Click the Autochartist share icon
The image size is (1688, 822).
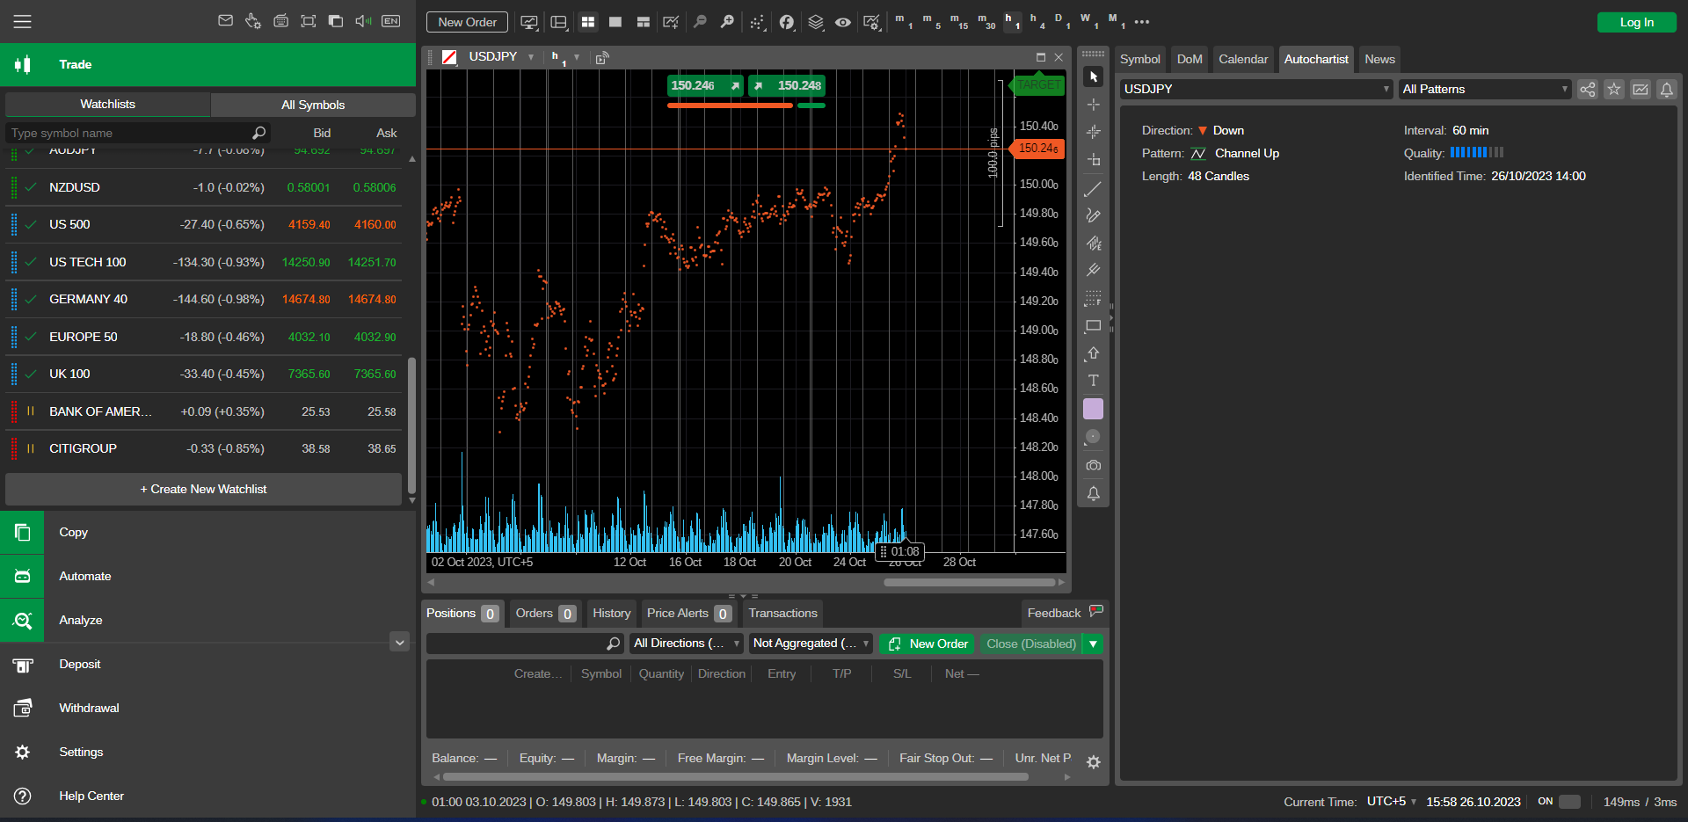click(x=1587, y=89)
